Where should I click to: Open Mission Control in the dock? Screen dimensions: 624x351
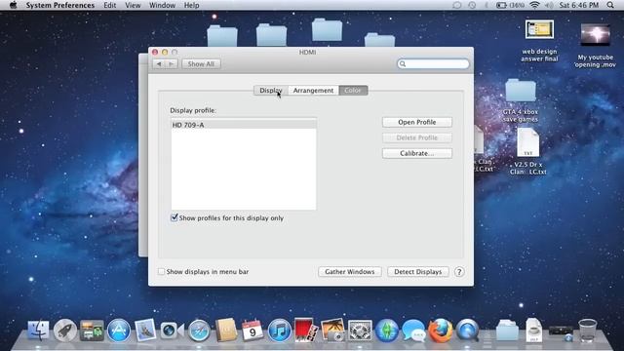tap(92, 331)
